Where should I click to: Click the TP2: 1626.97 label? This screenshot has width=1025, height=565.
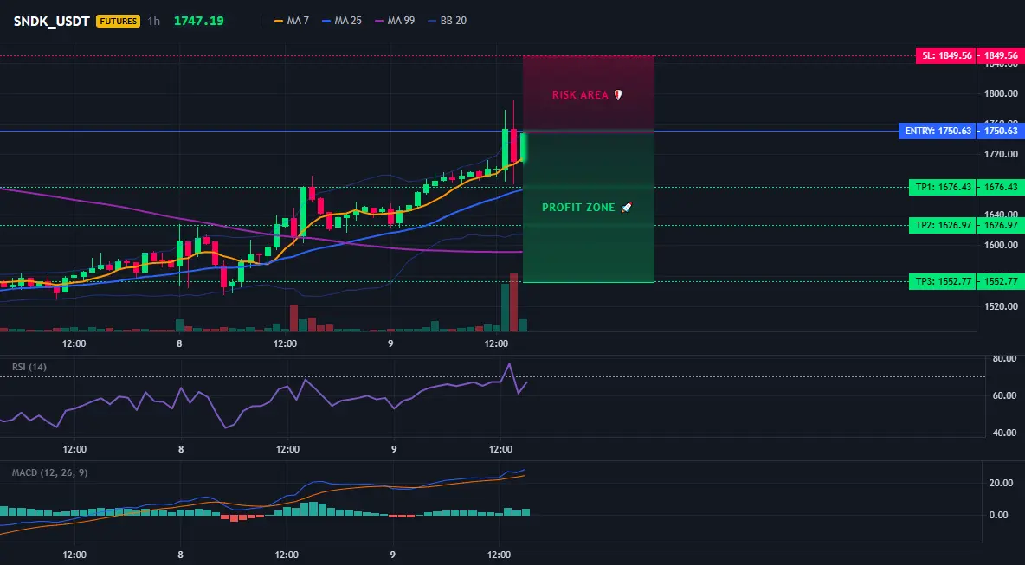pos(942,225)
